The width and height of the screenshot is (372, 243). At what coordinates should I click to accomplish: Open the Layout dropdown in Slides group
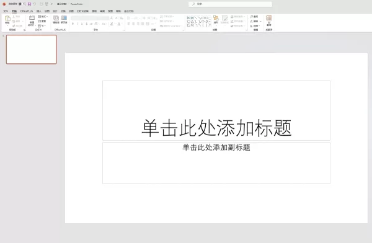click(43, 17)
